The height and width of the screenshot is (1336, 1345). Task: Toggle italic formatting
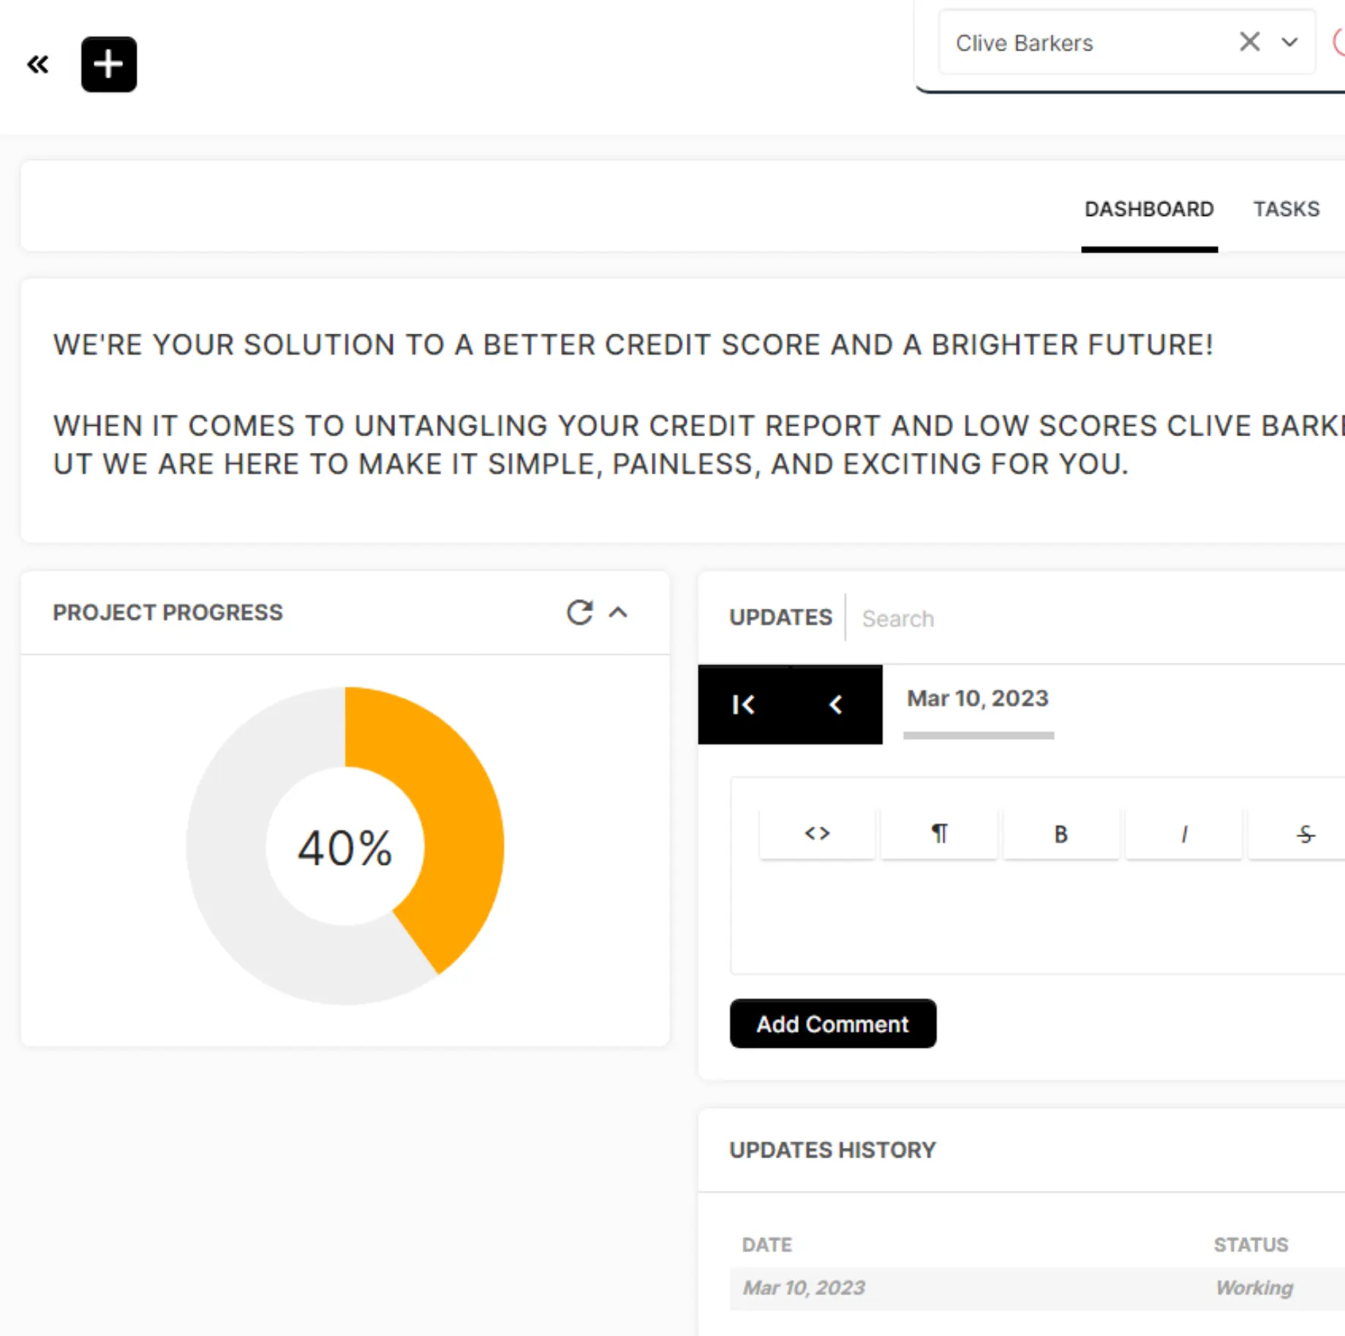click(x=1183, y=833)
